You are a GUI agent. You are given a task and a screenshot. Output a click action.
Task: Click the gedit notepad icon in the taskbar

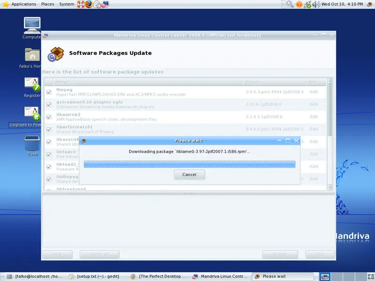(x=71, y=276)
